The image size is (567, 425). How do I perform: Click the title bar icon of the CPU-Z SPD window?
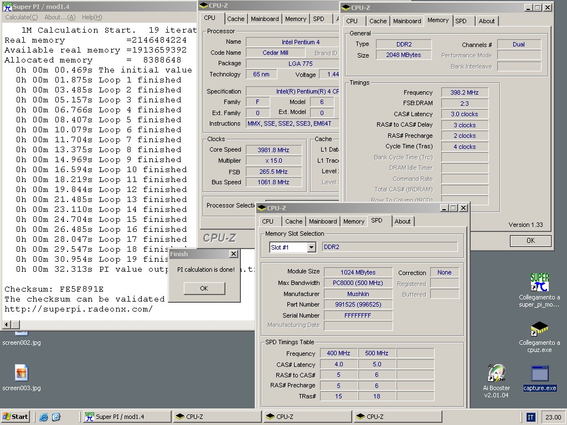[262, 208]
